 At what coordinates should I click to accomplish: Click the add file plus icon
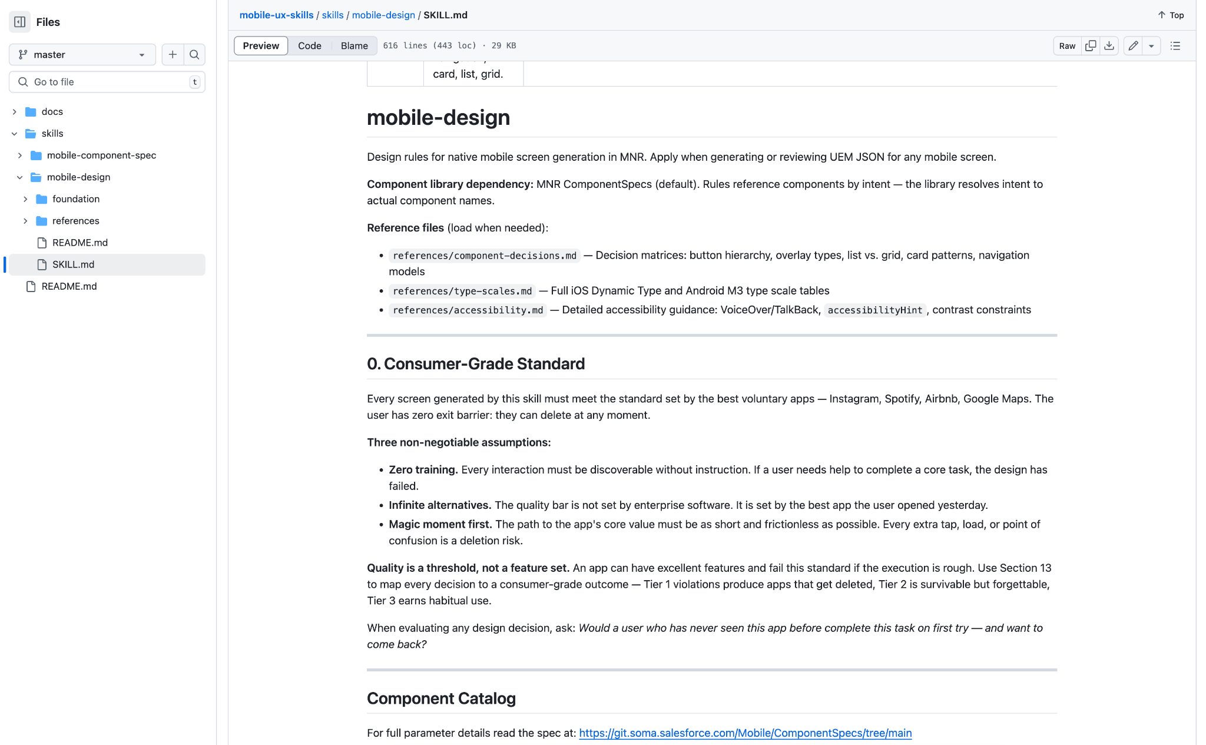coord(173,55)
